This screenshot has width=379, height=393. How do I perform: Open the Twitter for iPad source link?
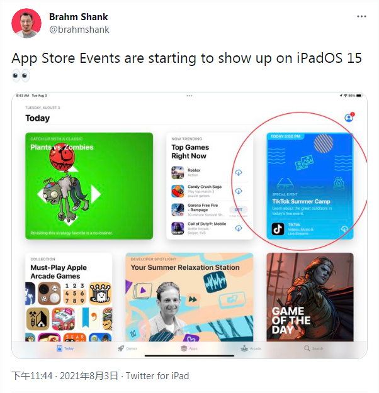pyautogui.click(x=157, y=376)
